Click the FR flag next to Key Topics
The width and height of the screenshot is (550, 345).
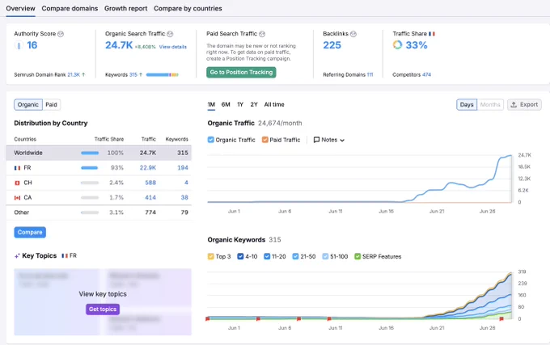click(65, 255)
